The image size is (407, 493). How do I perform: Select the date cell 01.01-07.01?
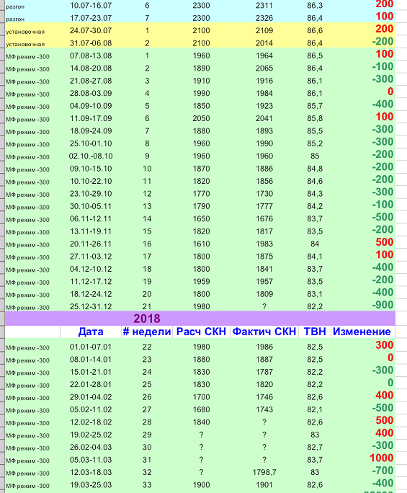click(x=91, y=347)
